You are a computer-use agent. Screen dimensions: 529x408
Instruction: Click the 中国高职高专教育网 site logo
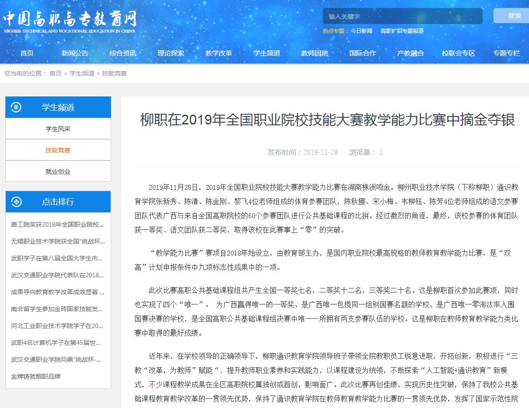click(x=70, y=21)
